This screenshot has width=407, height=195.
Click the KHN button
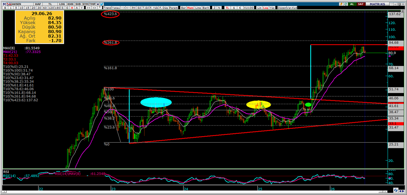click(x=70, y=4)
